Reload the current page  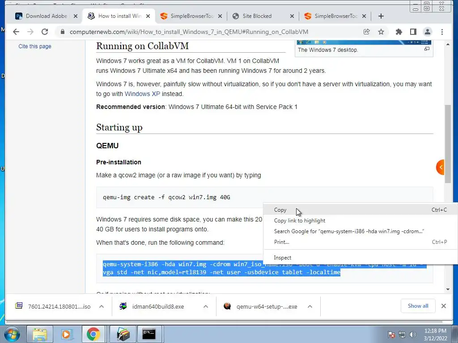click(x=45, y=32)
